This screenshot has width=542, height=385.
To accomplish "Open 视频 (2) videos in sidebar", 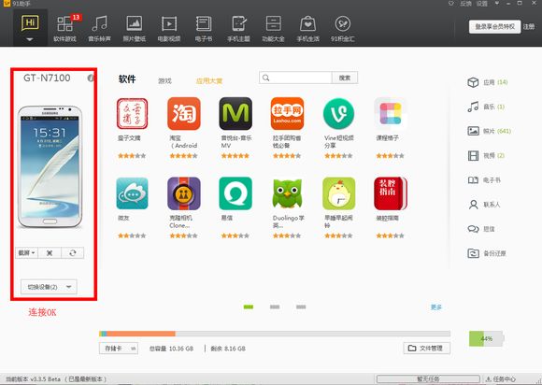I will coord(486,155).
